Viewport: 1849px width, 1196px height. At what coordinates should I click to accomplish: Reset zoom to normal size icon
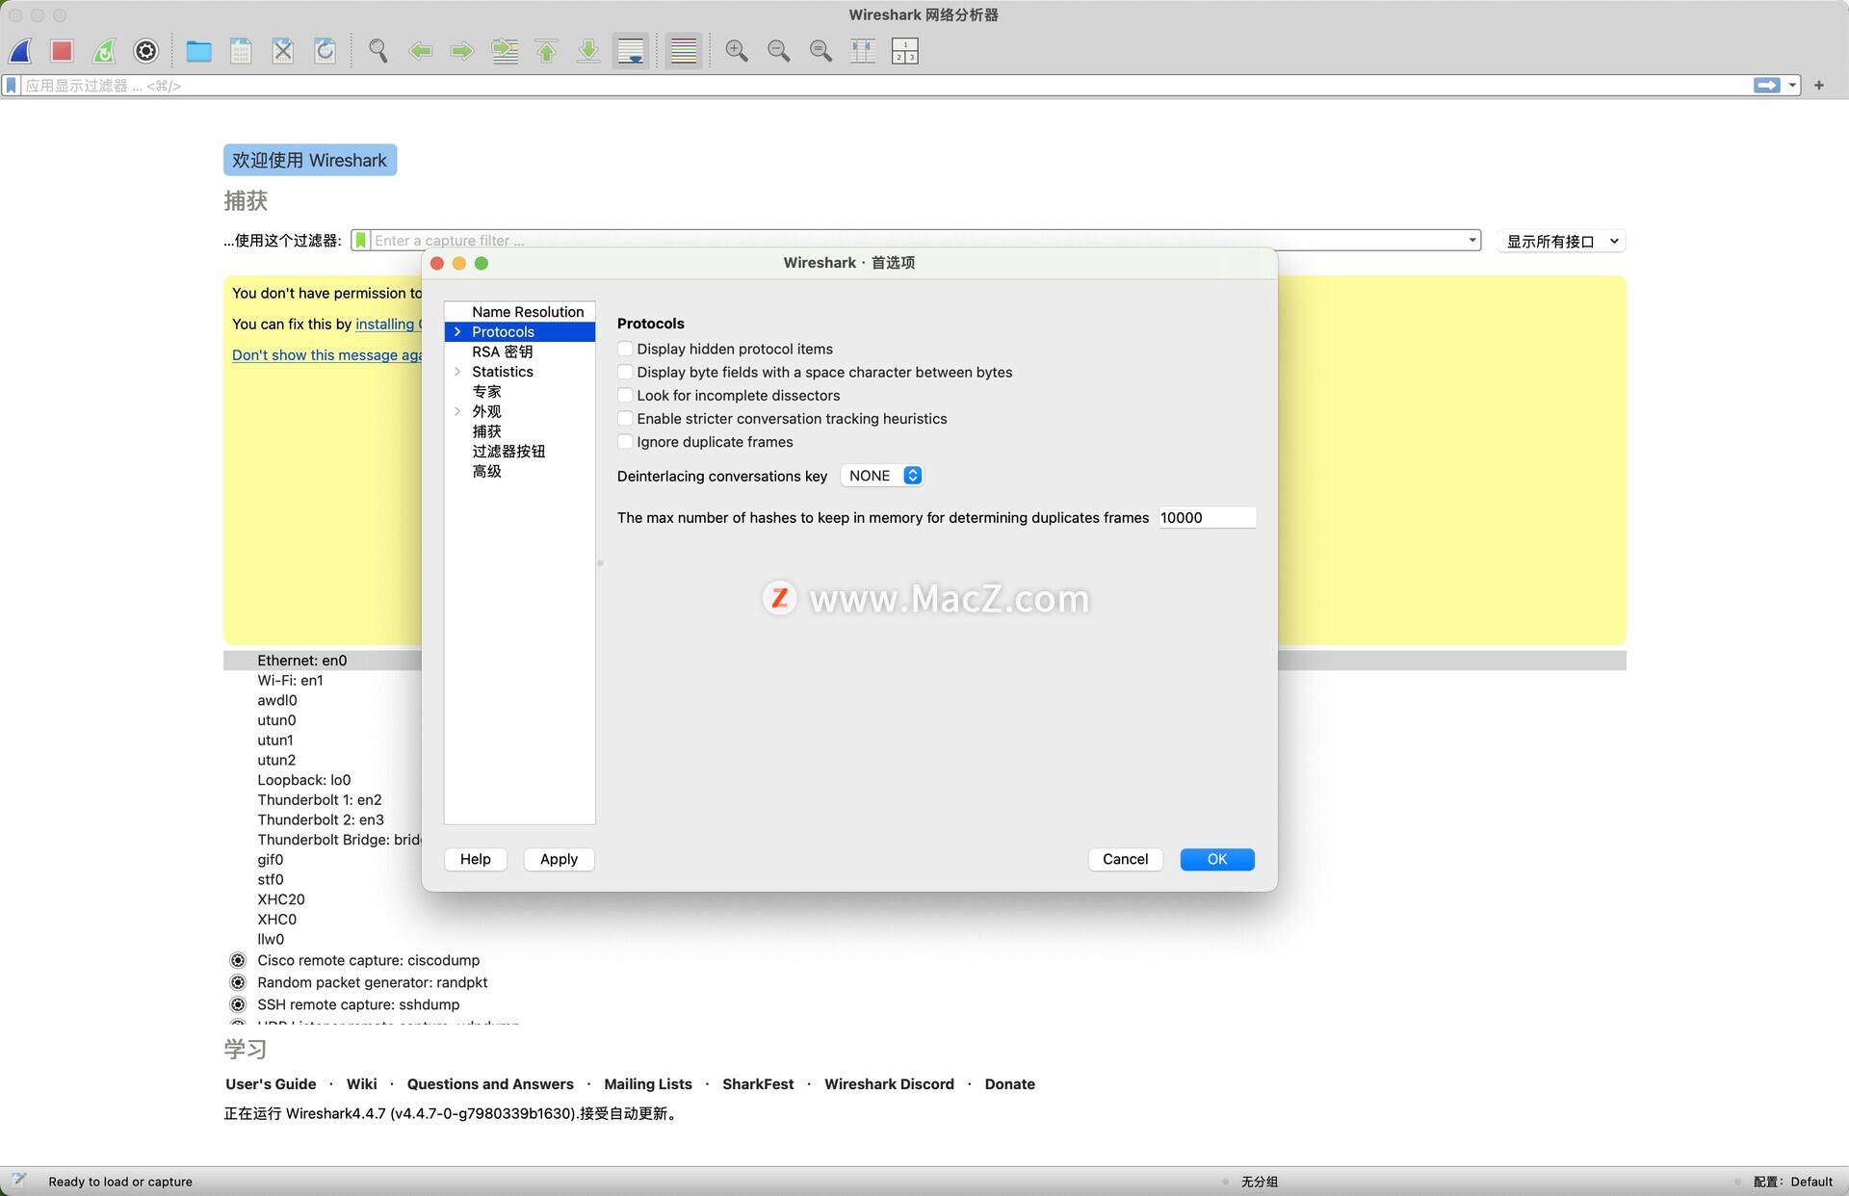[x=820, y=51]
